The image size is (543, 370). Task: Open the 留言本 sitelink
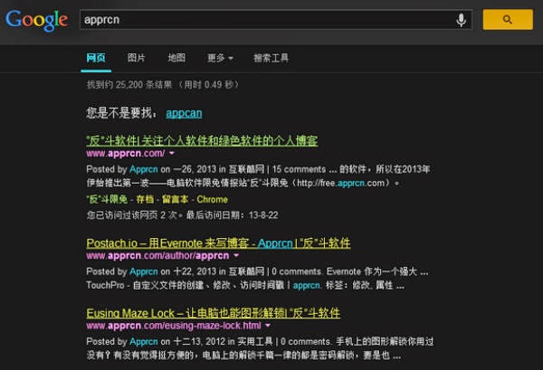tap(176, 199)
